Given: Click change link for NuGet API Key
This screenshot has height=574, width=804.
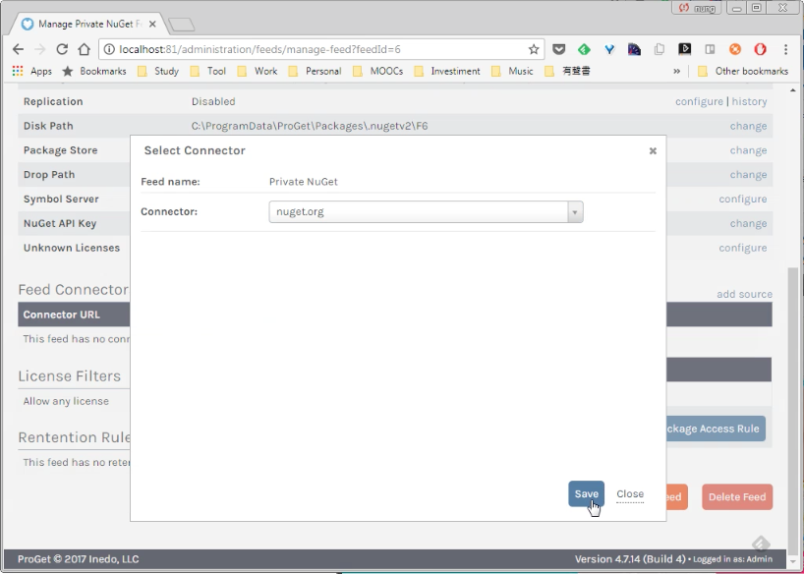Looking at the screenshot, I should coord(748,223).
